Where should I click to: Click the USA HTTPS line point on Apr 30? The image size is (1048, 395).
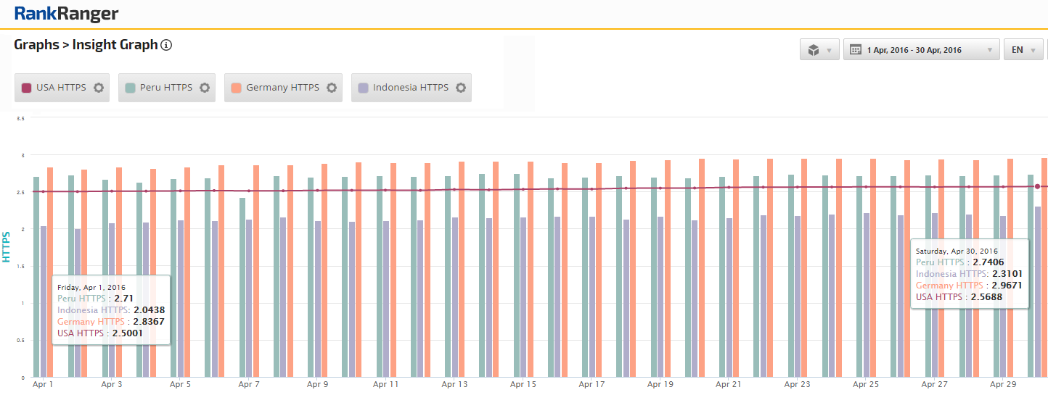click(x=1037, y=186)
